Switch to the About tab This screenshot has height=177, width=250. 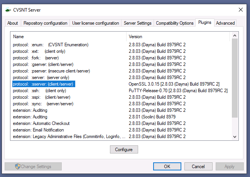[12, 23]
